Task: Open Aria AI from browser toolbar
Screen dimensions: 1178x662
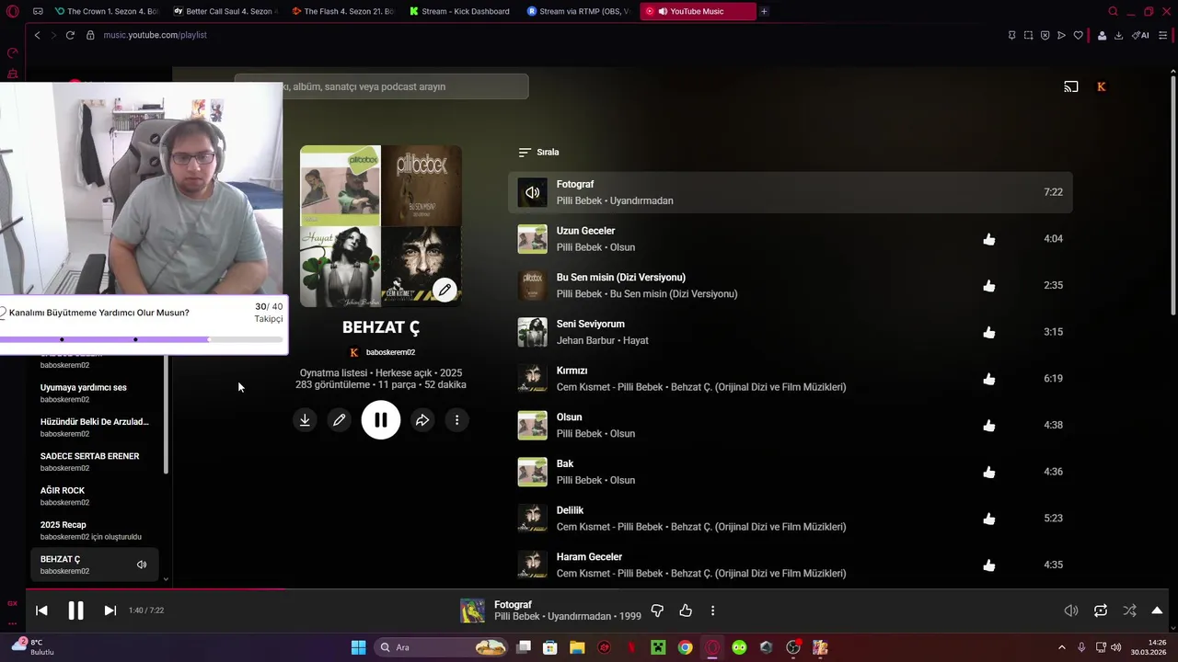Action: coord(1140,35)
